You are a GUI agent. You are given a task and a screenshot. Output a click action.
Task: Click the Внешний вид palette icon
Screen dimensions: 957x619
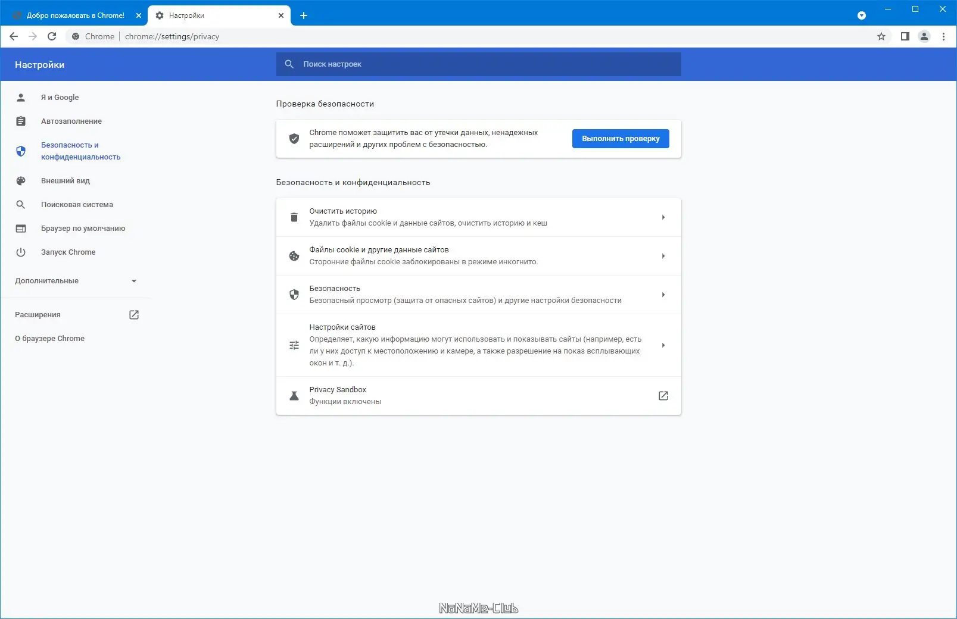21,180
